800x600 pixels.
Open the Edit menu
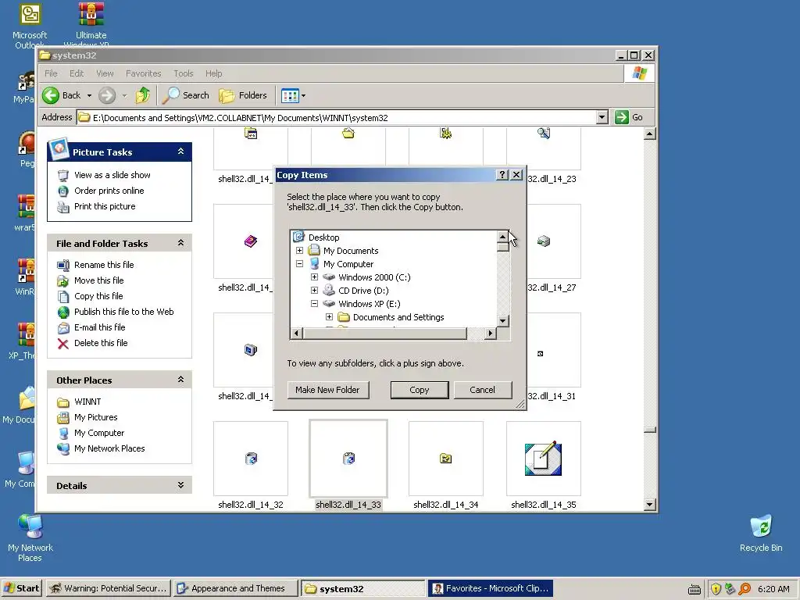point(77,73)
